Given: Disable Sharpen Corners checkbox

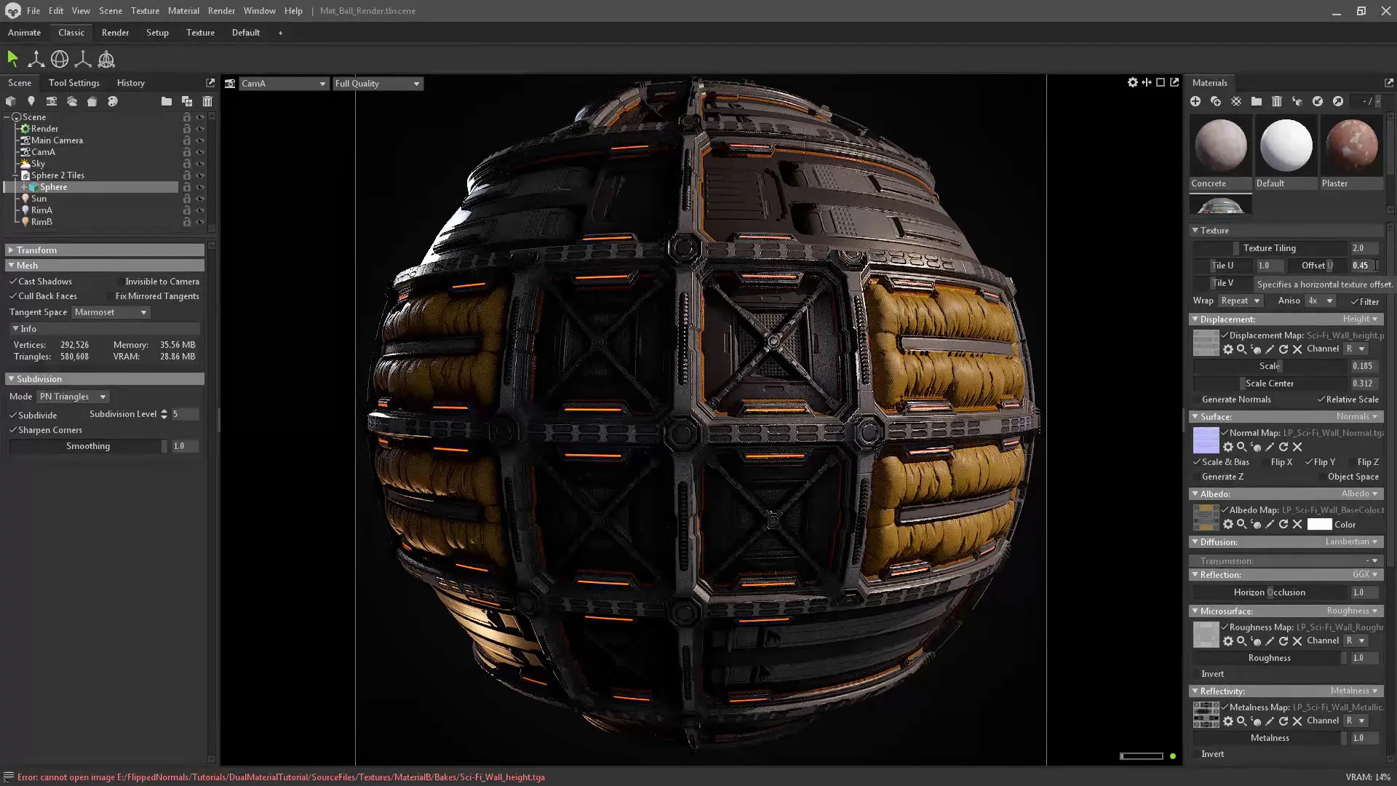Looking at the screenshot, I should tap(13, 430).
